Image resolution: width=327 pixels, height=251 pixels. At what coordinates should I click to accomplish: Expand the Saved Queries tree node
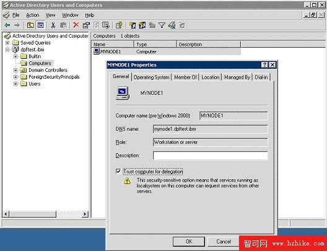coord(7,43)
